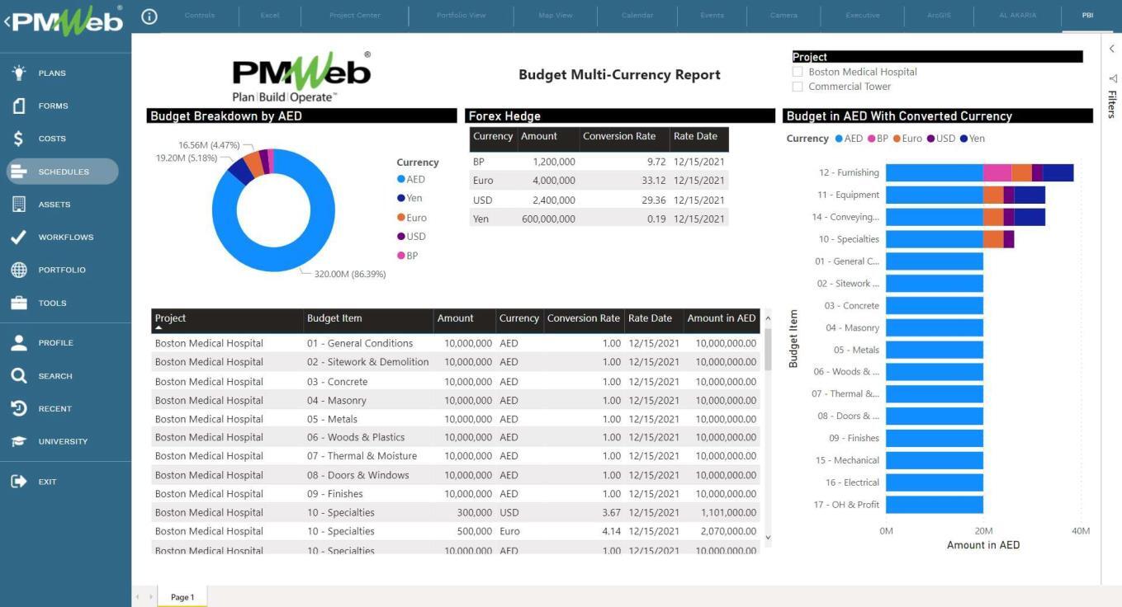Collapse the report pane with the top-right chevron

tap(1112, 48)
